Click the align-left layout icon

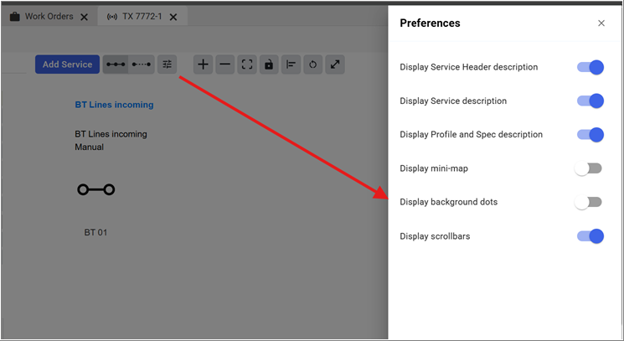[291, 65]
